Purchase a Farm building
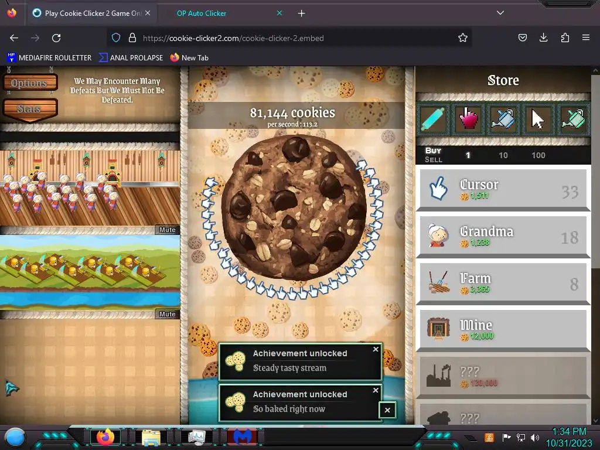Image resolution: width=600 pixels, height=450 pixels. tap(503, 284)
